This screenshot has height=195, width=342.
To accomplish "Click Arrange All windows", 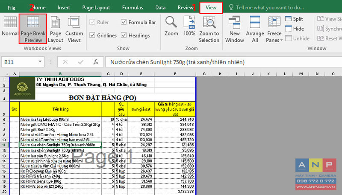I will pyautogui.click(x=255, y=29).
